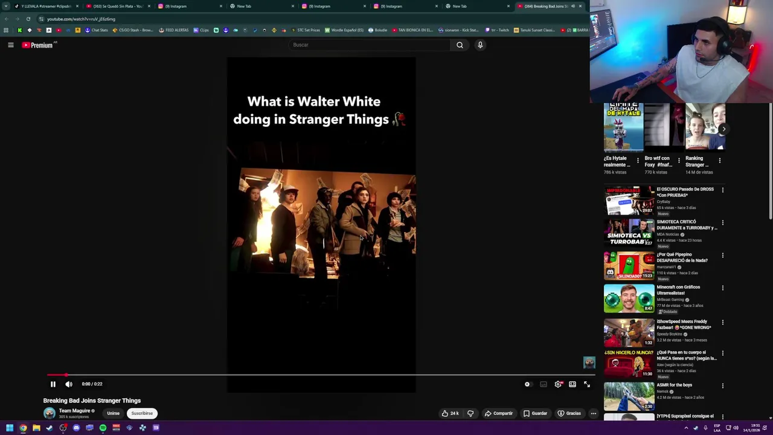Mute the video using the speaker icon

point(69,384)
